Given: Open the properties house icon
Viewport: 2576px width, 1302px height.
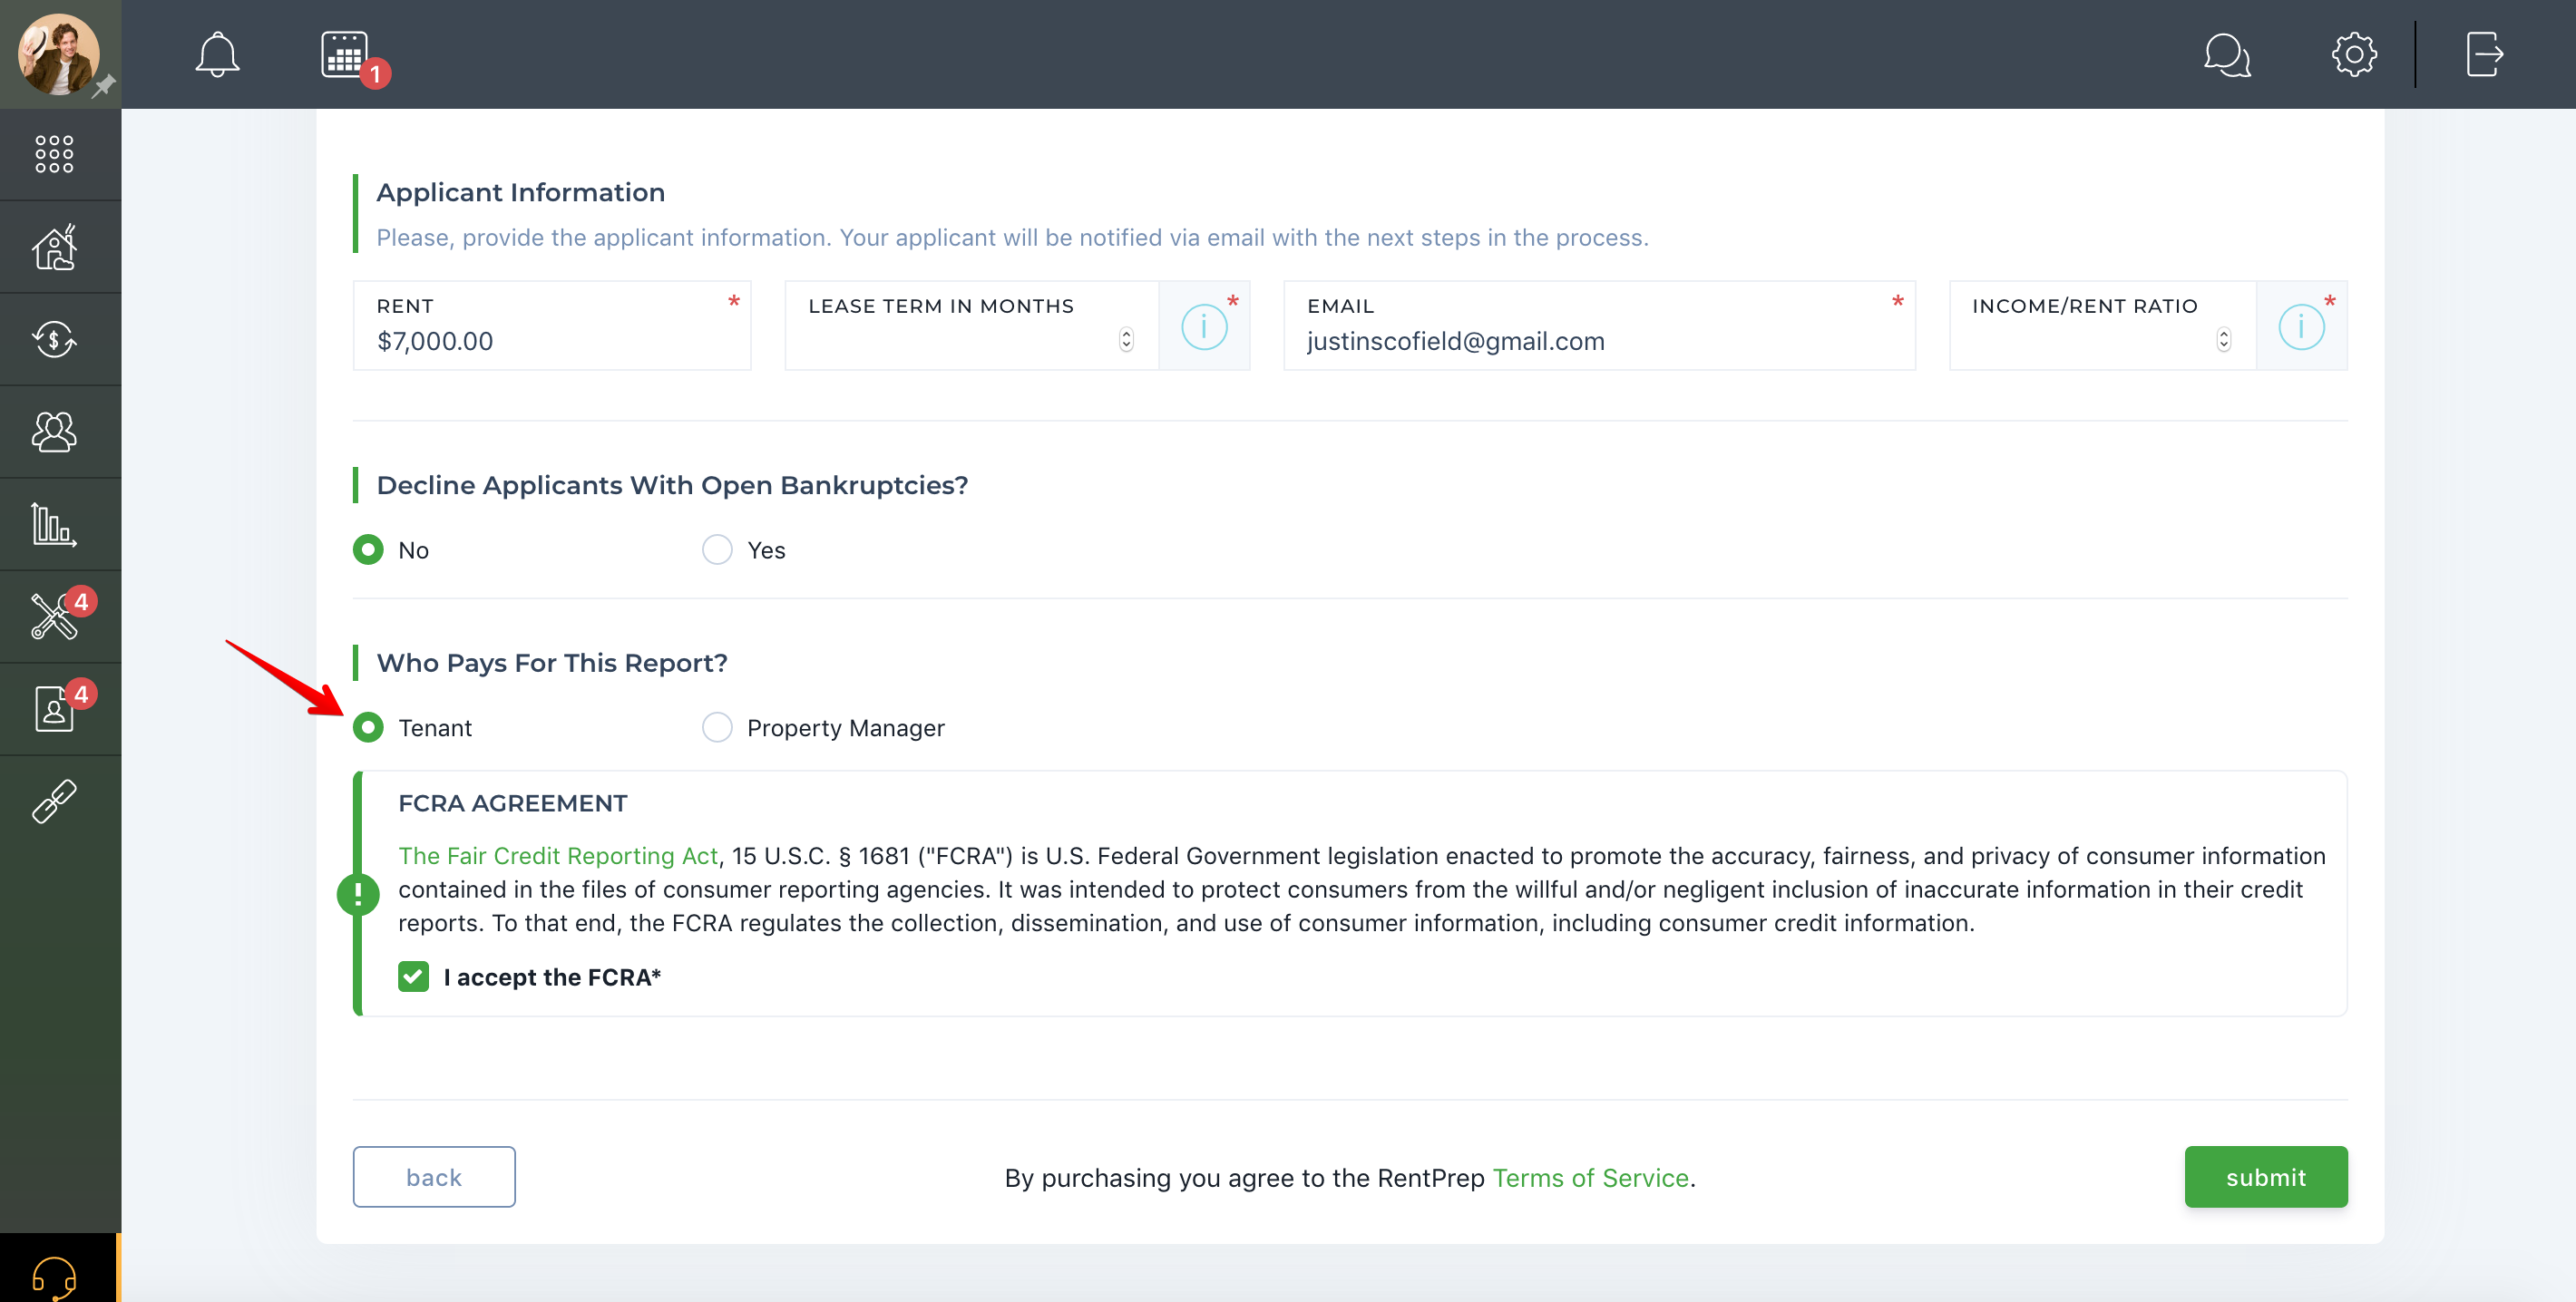Looking at the screenshot, I should pyautogui.click(x=54, y=246).
